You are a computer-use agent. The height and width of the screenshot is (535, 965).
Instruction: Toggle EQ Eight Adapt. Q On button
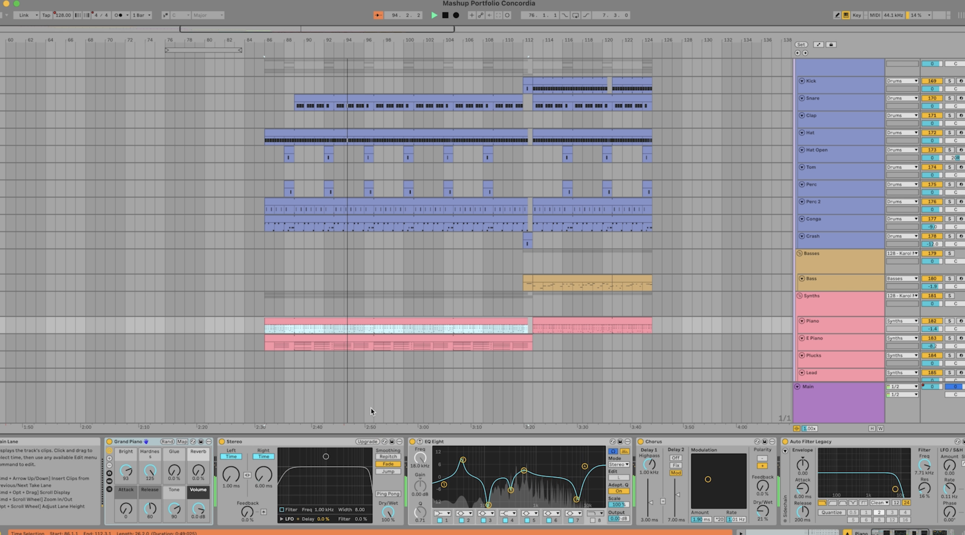pos(618,491)
